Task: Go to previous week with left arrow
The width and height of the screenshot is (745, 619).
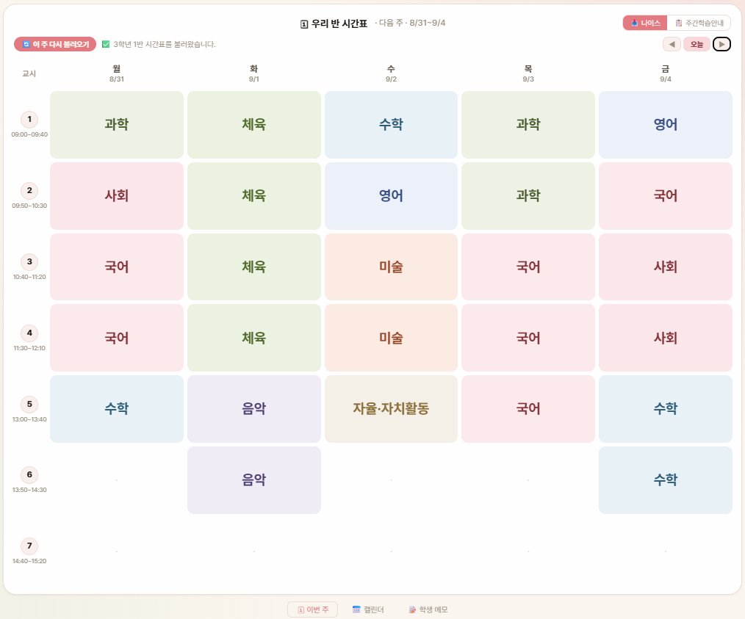Action: pos(672,44)
